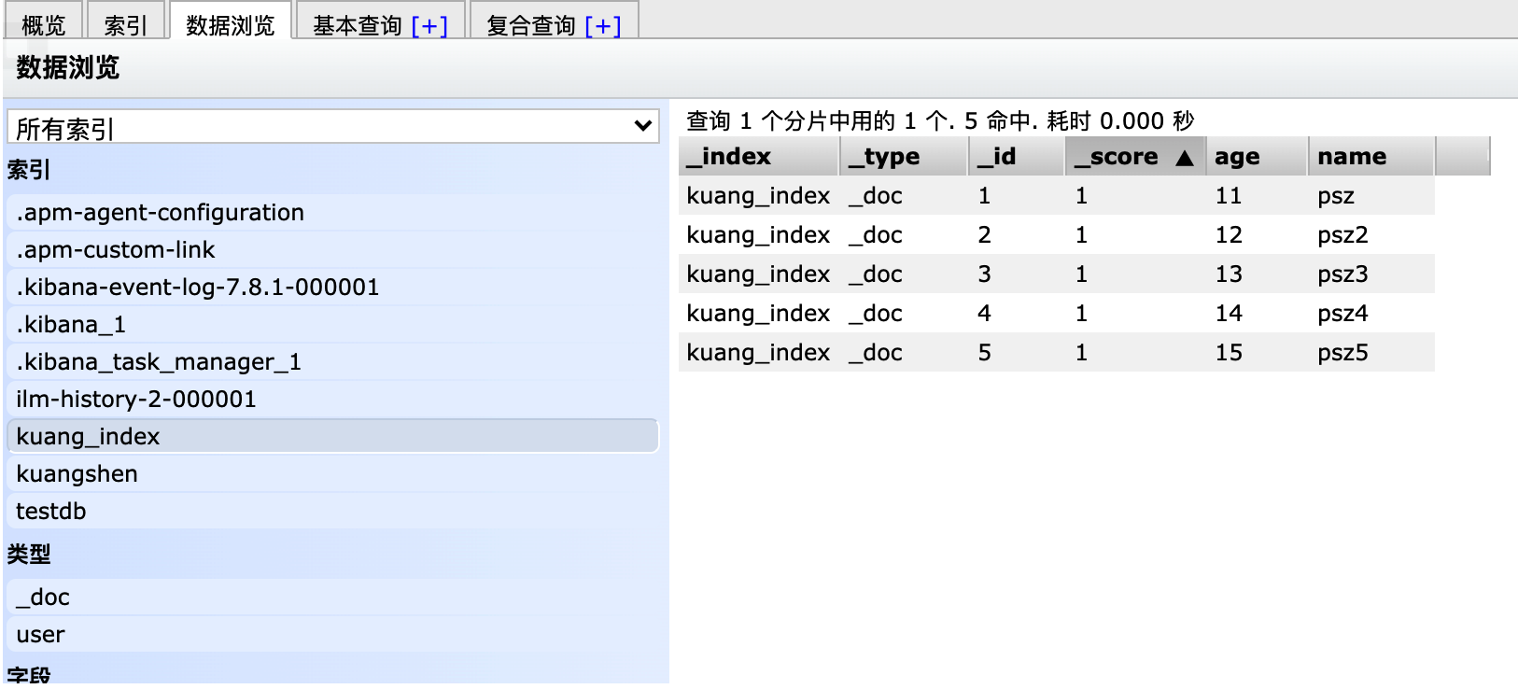Click the 类型 section heading in sidebar
This screenshot has height=689, width=1518.
coord(29,555)
